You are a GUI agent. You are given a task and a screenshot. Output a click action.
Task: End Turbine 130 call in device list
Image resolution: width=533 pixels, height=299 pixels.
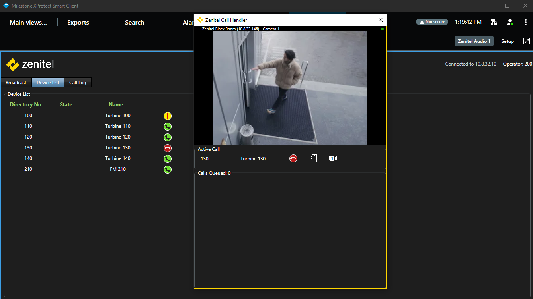(168, 148)
